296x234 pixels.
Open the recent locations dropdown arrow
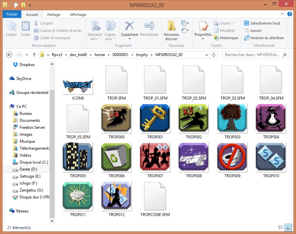tap(27, 55)
